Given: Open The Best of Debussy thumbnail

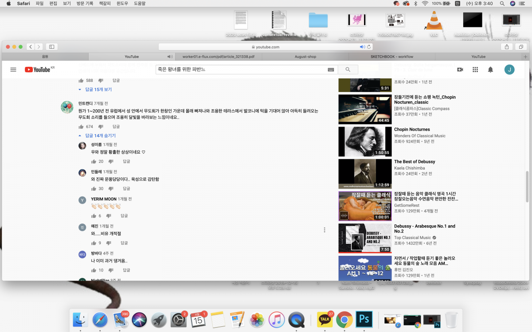Looking at the screenshot, I should tap(365, 174).
